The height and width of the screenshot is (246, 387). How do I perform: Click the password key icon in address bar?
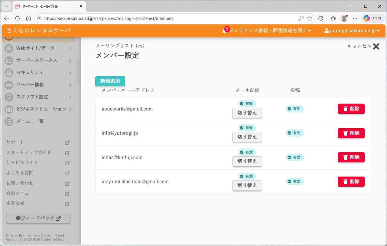pyautogui.click(x=301, y=18)
